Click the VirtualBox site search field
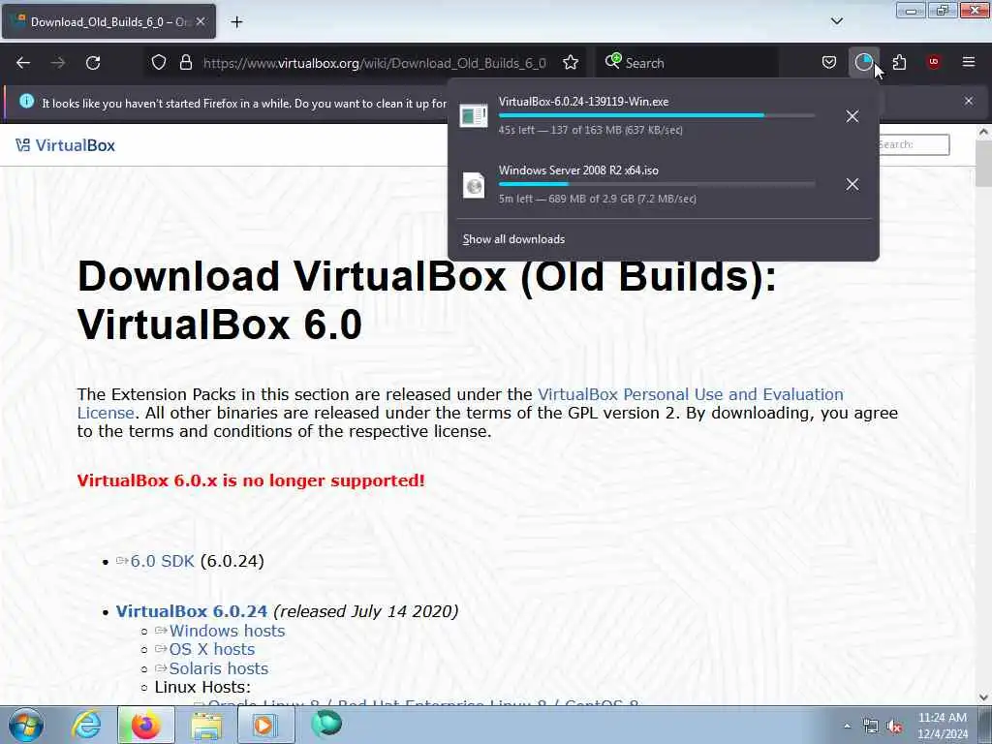This screenshot has width=992, height=744. [914, 144]
